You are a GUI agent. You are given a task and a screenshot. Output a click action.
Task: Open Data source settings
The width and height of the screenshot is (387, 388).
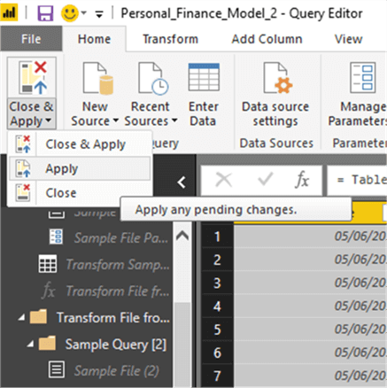pyautogui.click(x=275, y=94)
